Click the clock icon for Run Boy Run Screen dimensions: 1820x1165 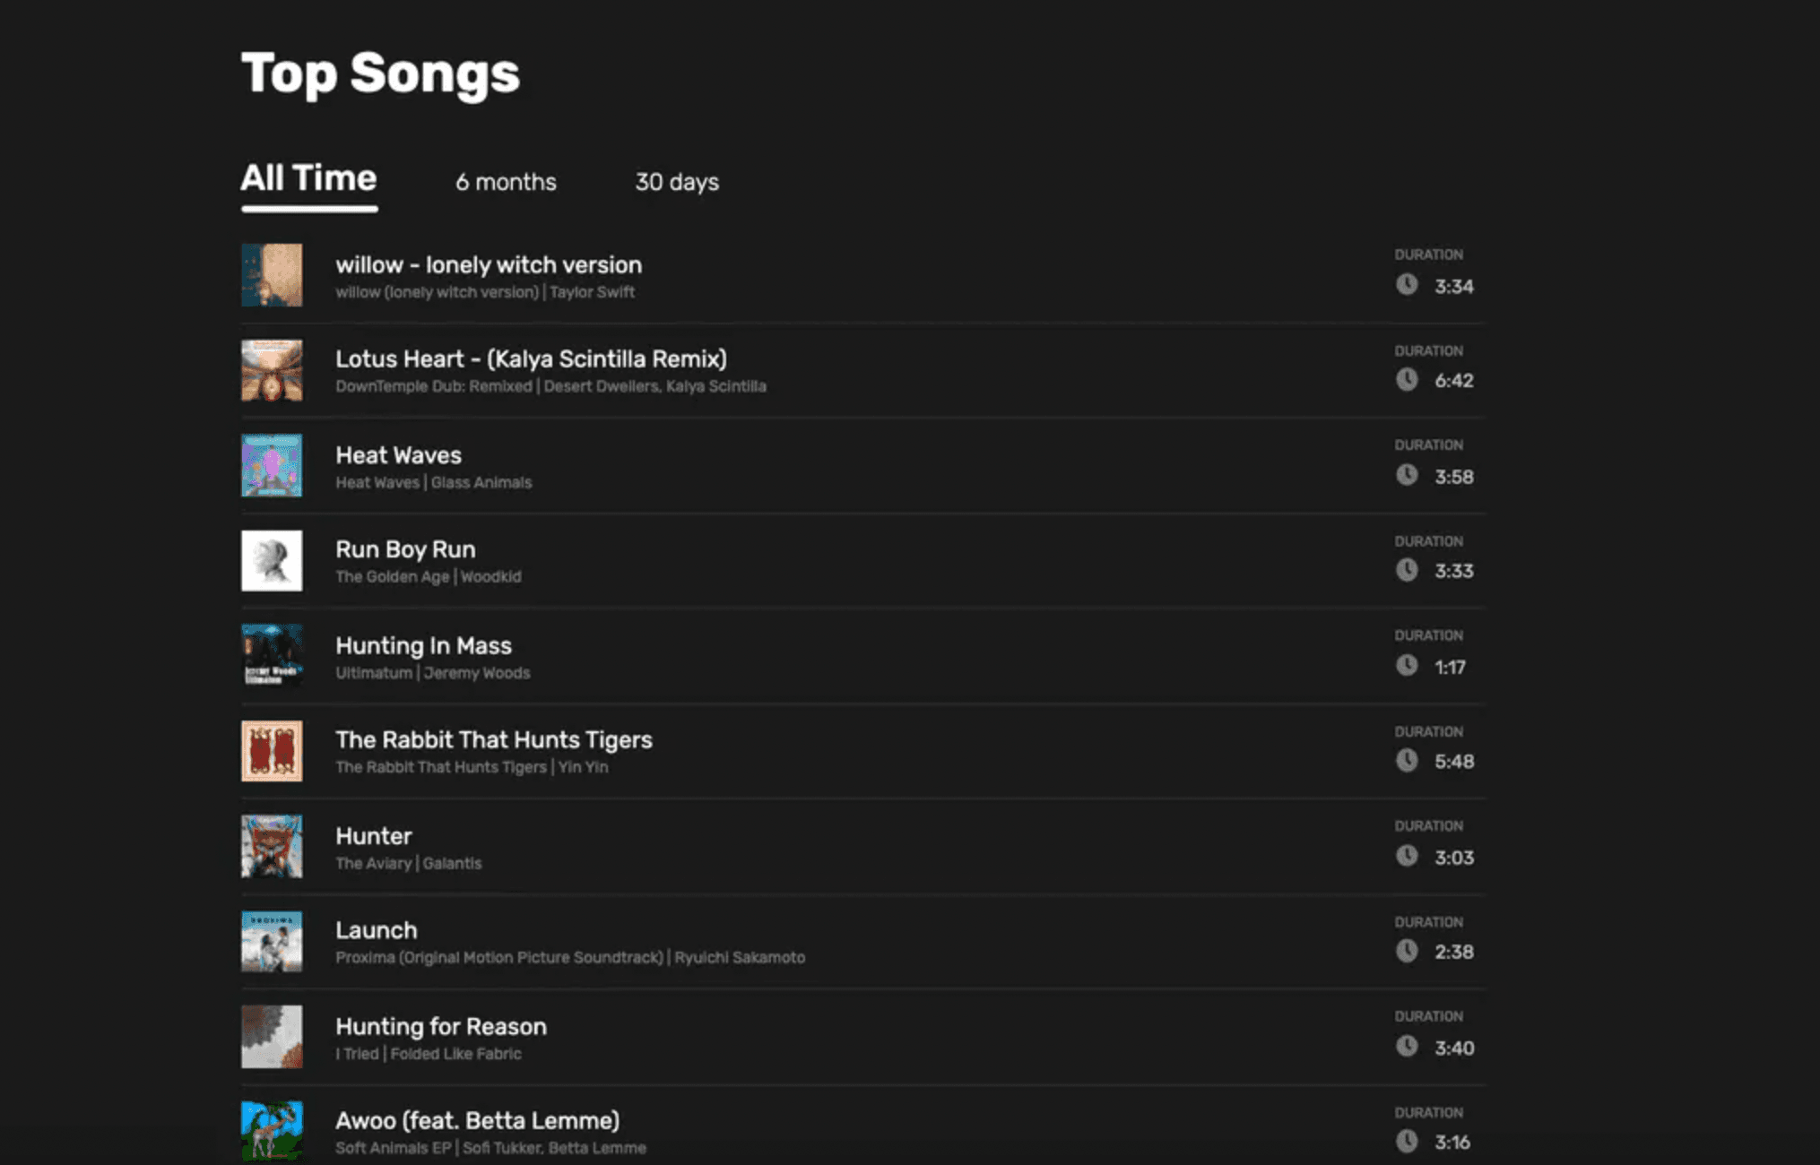pos(1406,570)
